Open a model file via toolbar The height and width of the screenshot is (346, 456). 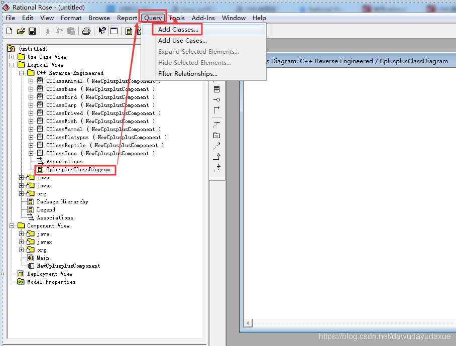pos(21,31)
